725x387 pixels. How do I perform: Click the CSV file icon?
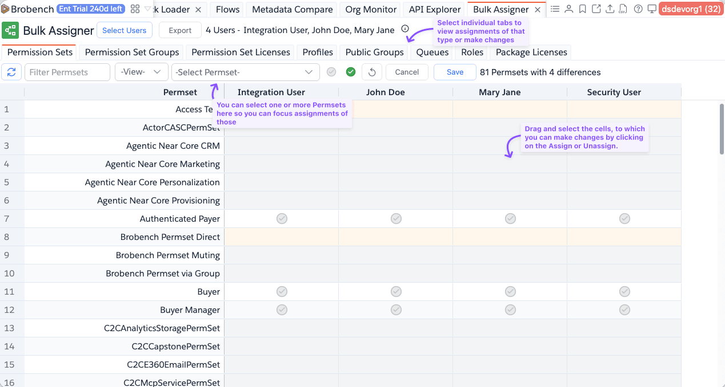623,9
